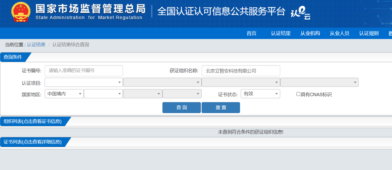Click the 获证组织名称 label
The height and width of the screenshot is (170, 392).
[184, 71]
